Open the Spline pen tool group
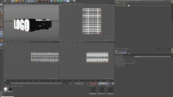 (55, 1)
